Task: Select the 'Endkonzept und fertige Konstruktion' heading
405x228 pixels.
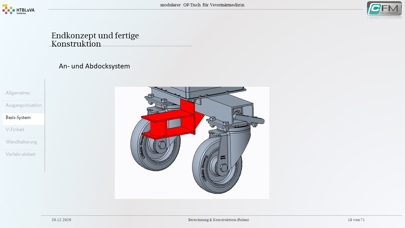Action: click(95, 40)
